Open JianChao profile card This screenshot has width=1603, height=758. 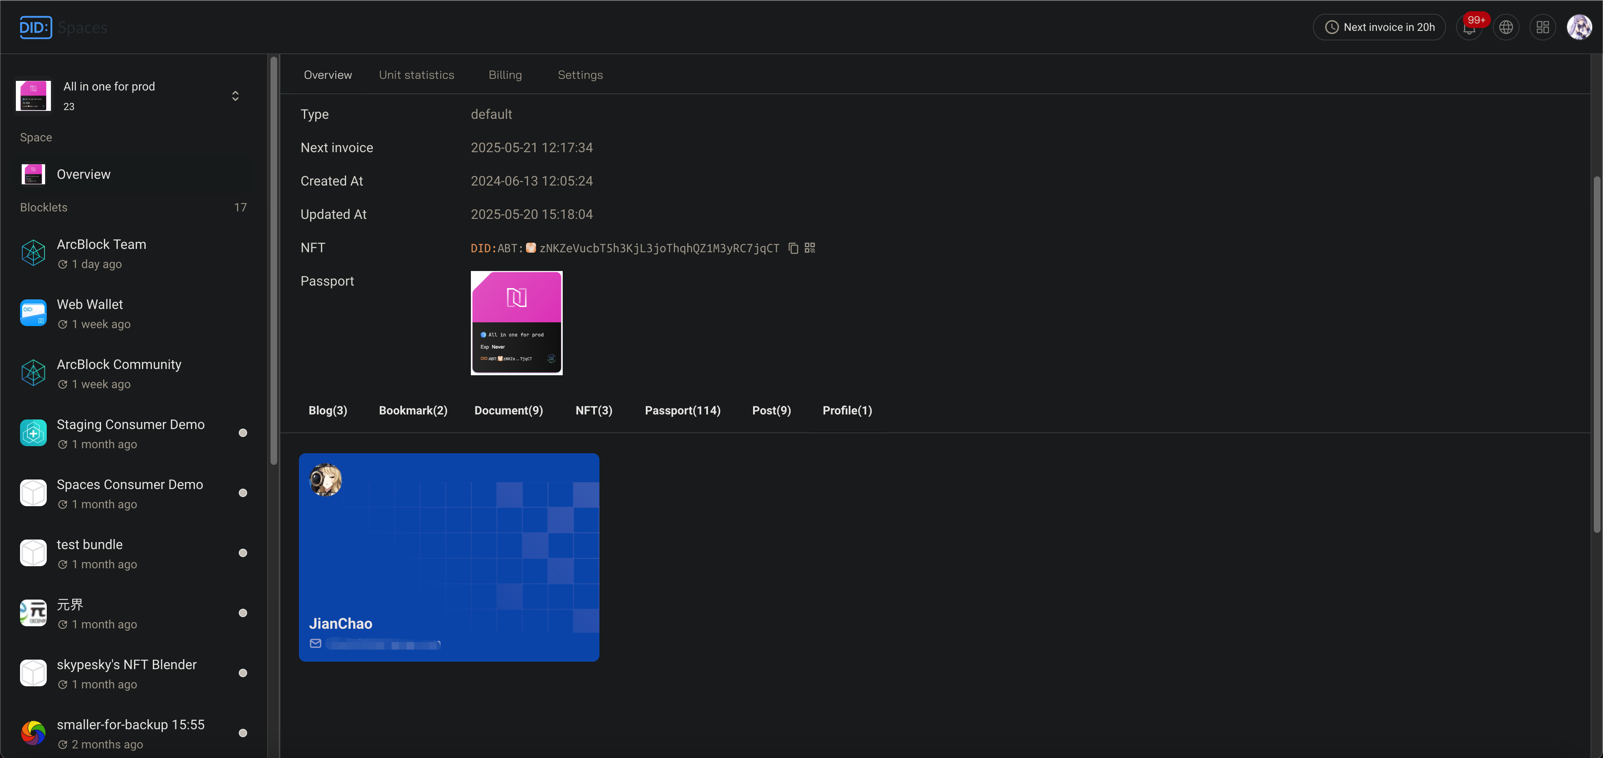click(449, 557)
